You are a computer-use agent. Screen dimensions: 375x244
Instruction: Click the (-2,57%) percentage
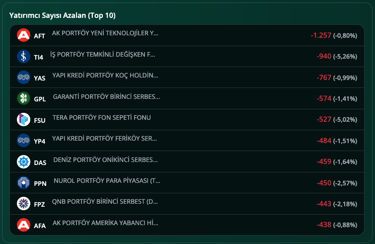point(345,183)
